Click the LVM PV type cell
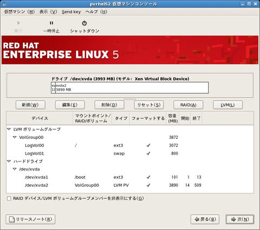The image size is (260, 230). click(x=121, y=185)
